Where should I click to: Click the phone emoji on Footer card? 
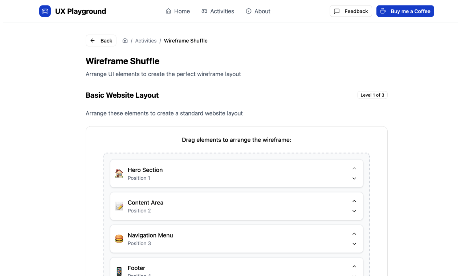coord(119,271)
